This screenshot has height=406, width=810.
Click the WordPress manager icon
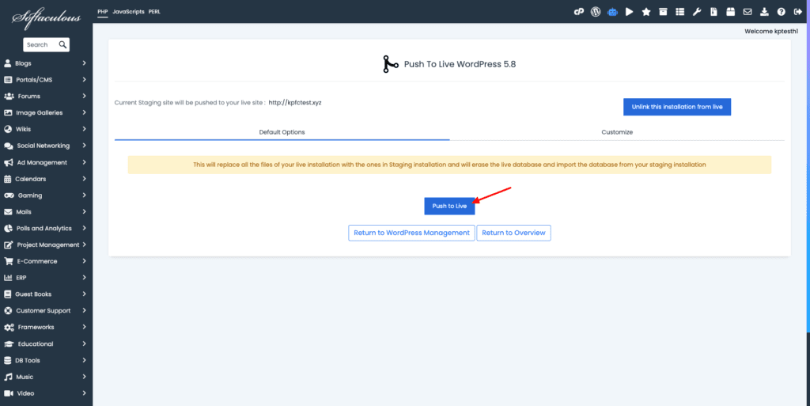point(596,12)
